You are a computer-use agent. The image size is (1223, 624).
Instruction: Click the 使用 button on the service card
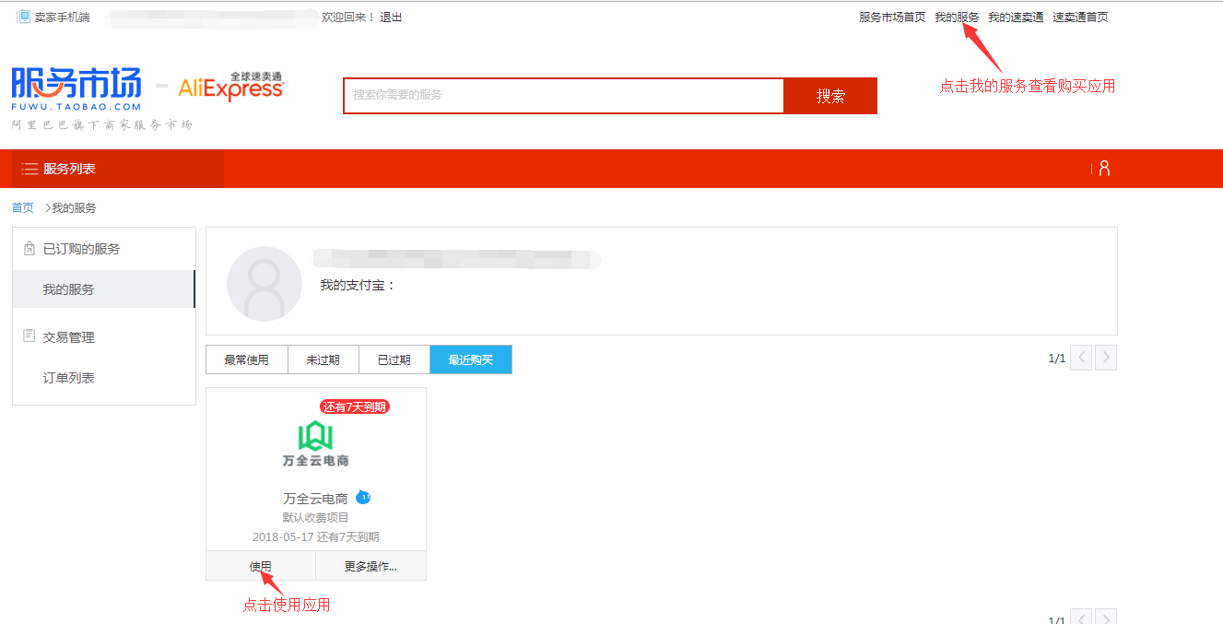click(x=261, y=566)
